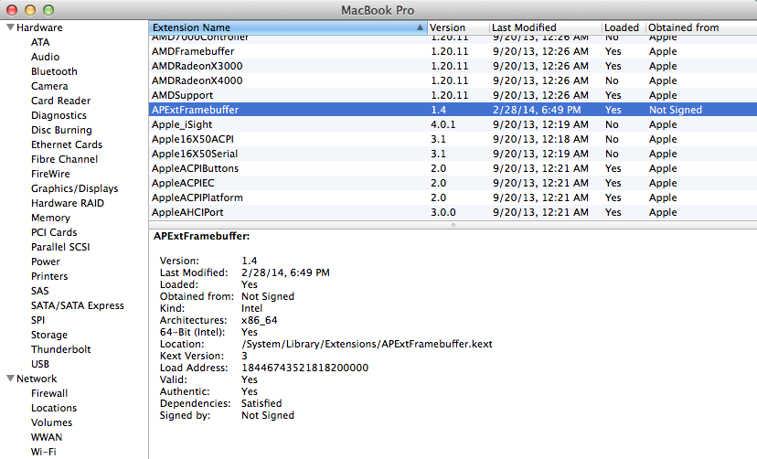Click the kext Location path text
The height and width of the screenshot is (459, 757).
pyautogui.click(x=367, y=344)
